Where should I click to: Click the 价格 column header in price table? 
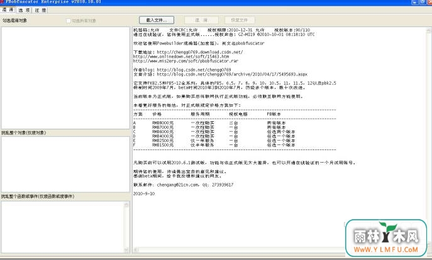coord(157,114)
